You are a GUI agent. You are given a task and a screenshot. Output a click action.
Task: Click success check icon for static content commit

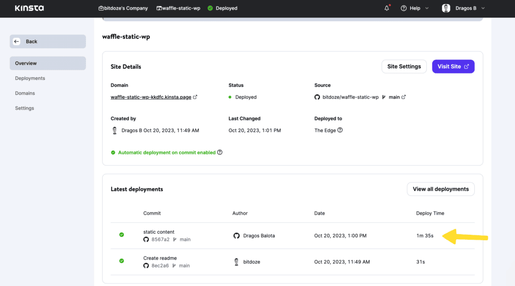click(x=122, y=235)
